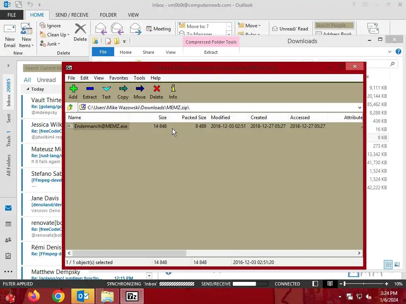406x304 pixels.
Task: Click Explorer blue File tab
Action: pyautogui.click(x=103, y=52)
